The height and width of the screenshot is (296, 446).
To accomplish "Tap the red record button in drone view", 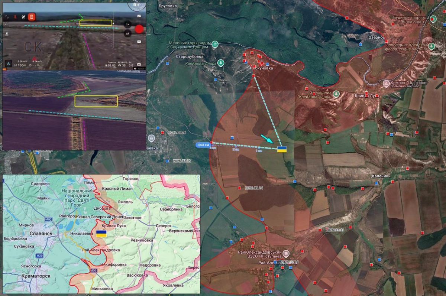I will point(139,29).
